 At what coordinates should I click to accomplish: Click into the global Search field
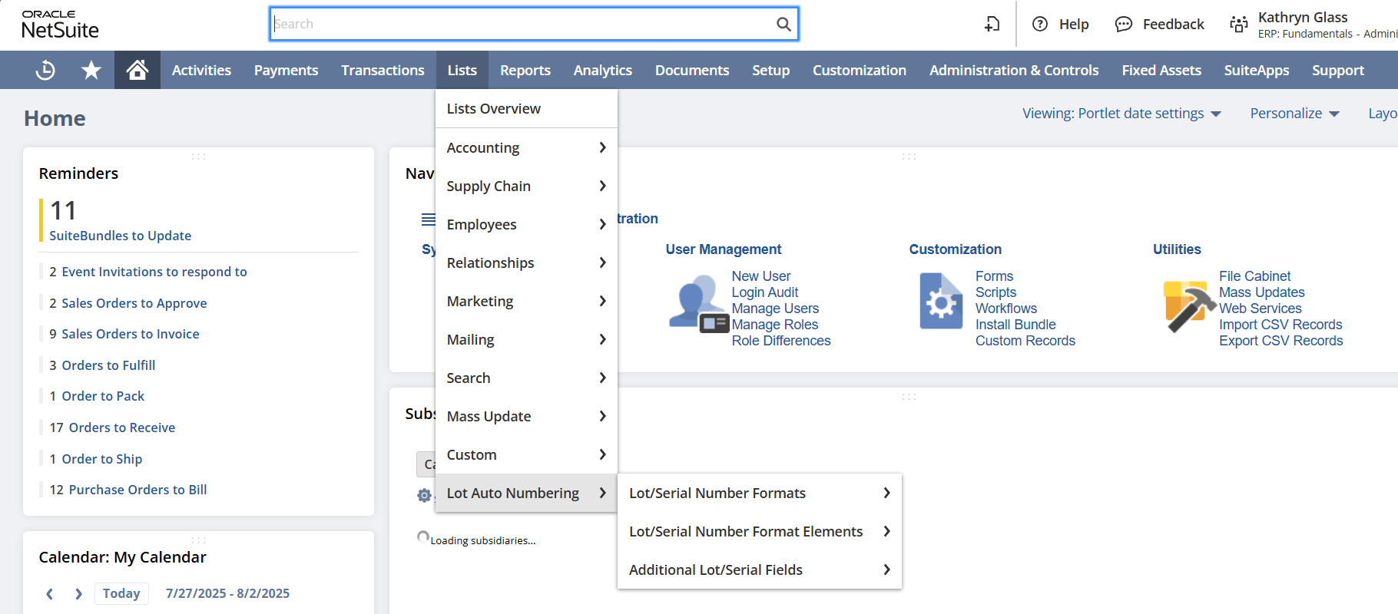(522, 24)
